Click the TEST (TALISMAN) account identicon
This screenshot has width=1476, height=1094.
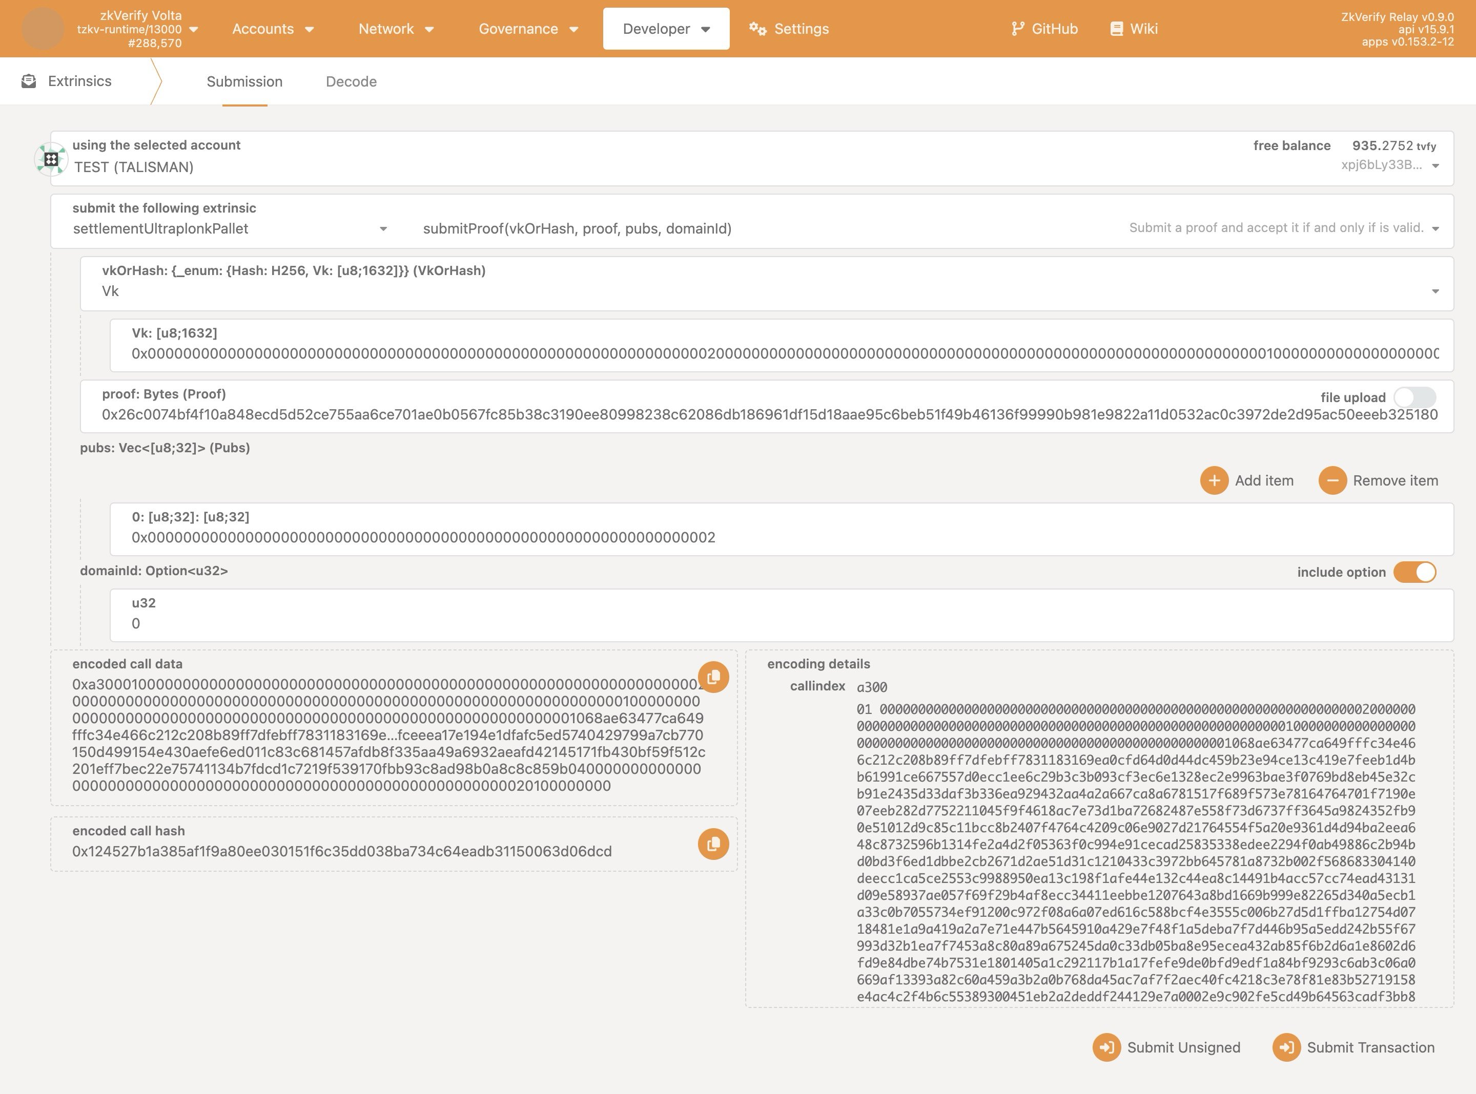(x=51, y=159)
